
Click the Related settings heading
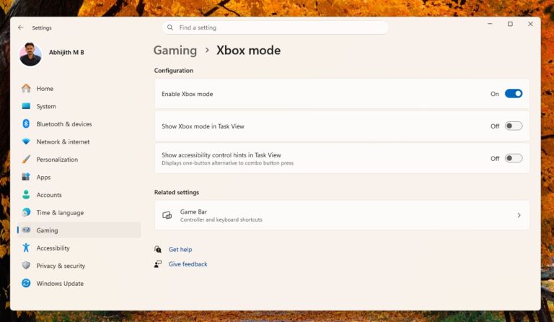coord(177,192)
